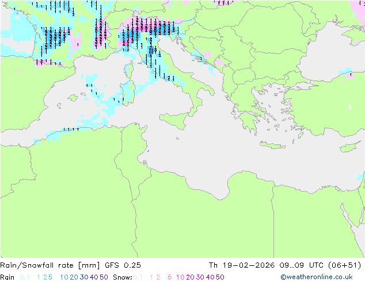The height and width of the screenshot is (282, 365).
Task: Pick the rain legend value 20
Action: click(x=74, y=277)
